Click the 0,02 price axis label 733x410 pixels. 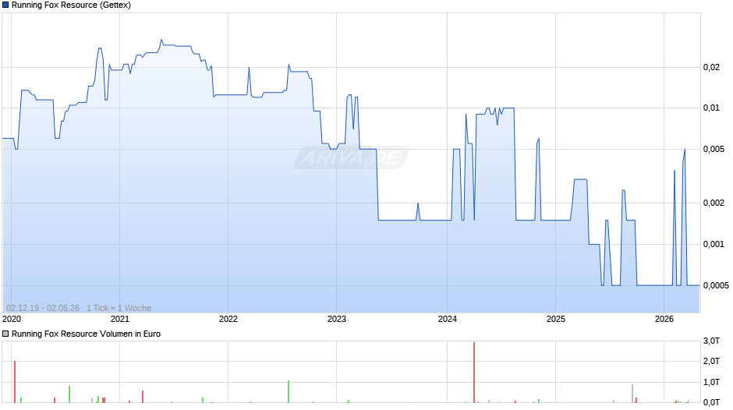coord(711,67)
